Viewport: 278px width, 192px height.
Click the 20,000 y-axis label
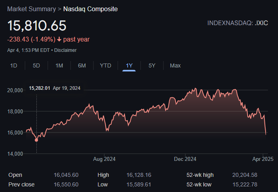pos(15,91)
